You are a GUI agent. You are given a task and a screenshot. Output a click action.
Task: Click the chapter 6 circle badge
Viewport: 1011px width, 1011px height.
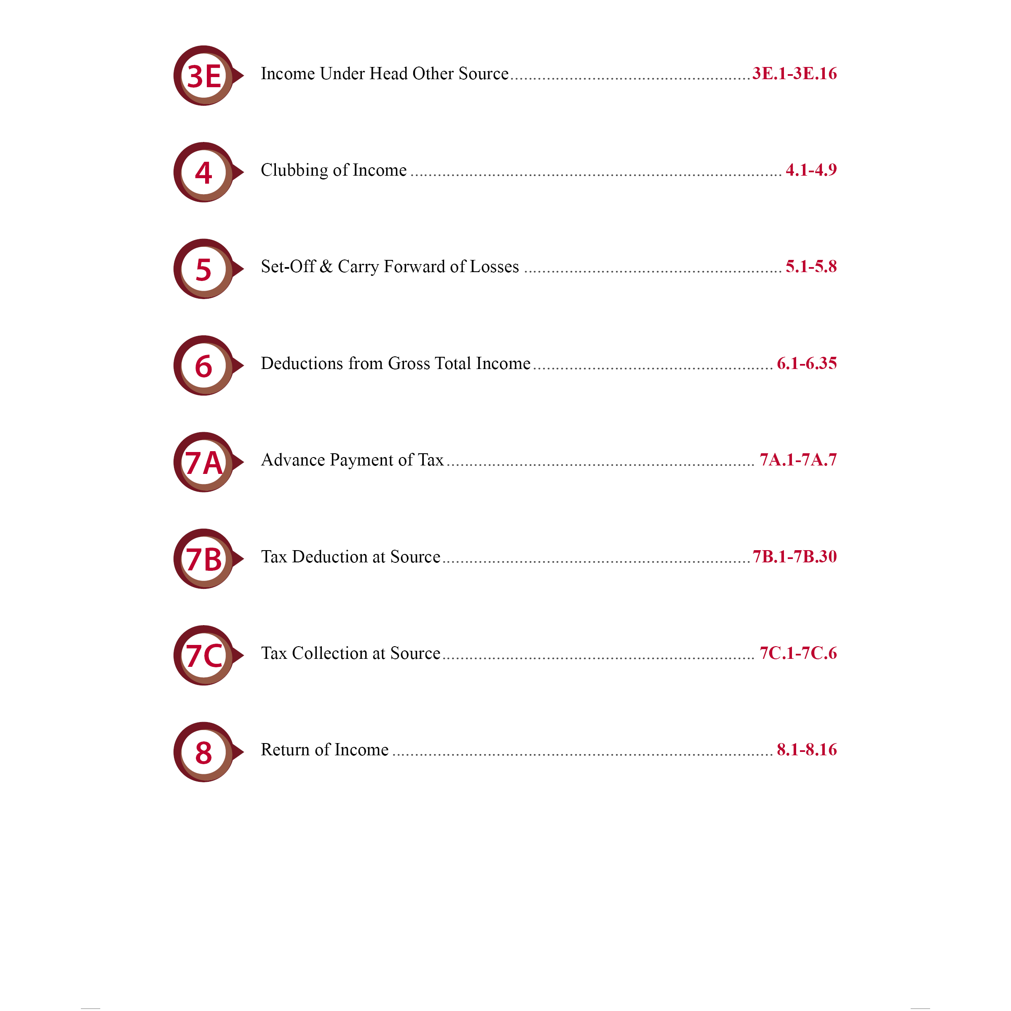click(x=204, y=366)
